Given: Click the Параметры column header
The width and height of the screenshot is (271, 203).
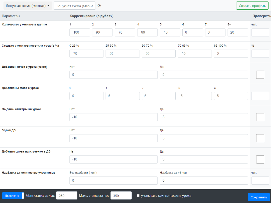Looking at the screenshot, I should pyautogui.click(x=11, y=16).
